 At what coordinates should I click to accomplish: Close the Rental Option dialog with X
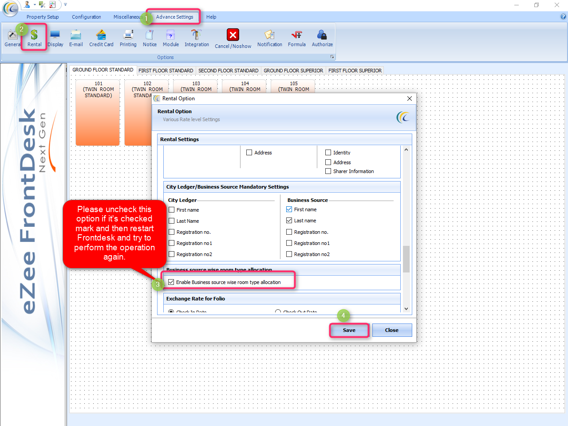click(410, 99)
